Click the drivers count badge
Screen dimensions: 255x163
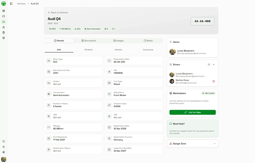pyautogui.click(x=209, y=64)
